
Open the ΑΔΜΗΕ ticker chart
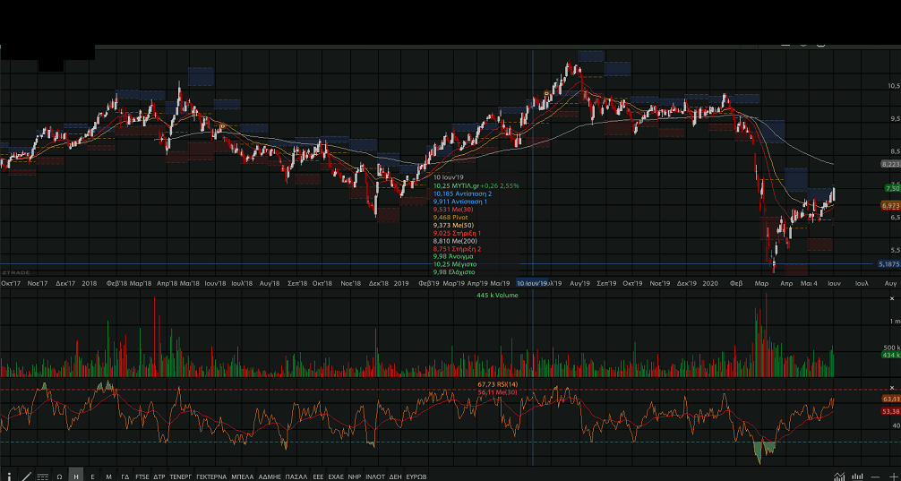coord(270,476)
